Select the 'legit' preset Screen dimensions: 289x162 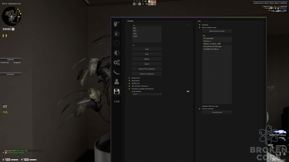tap(147, 33)
